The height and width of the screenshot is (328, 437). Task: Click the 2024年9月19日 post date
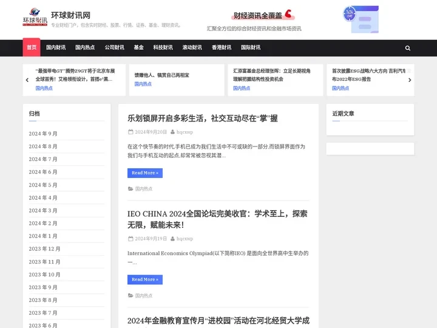pyautogui.click(x=151, y=239)
